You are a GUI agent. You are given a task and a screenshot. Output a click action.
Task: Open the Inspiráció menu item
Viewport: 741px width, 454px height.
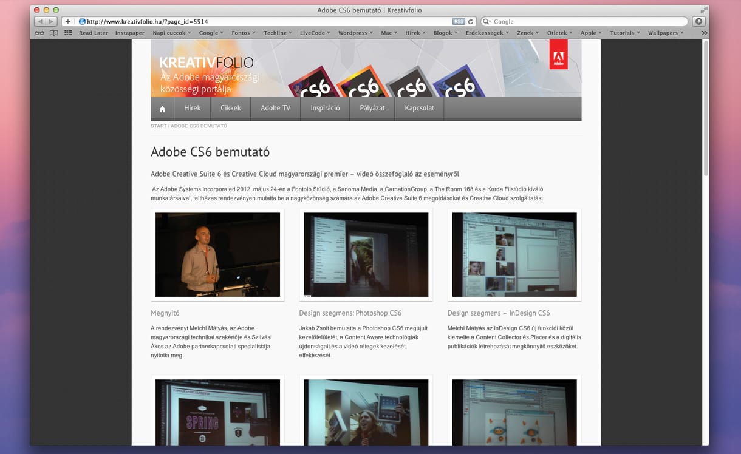pyautogui.click(x=325, y=109)
